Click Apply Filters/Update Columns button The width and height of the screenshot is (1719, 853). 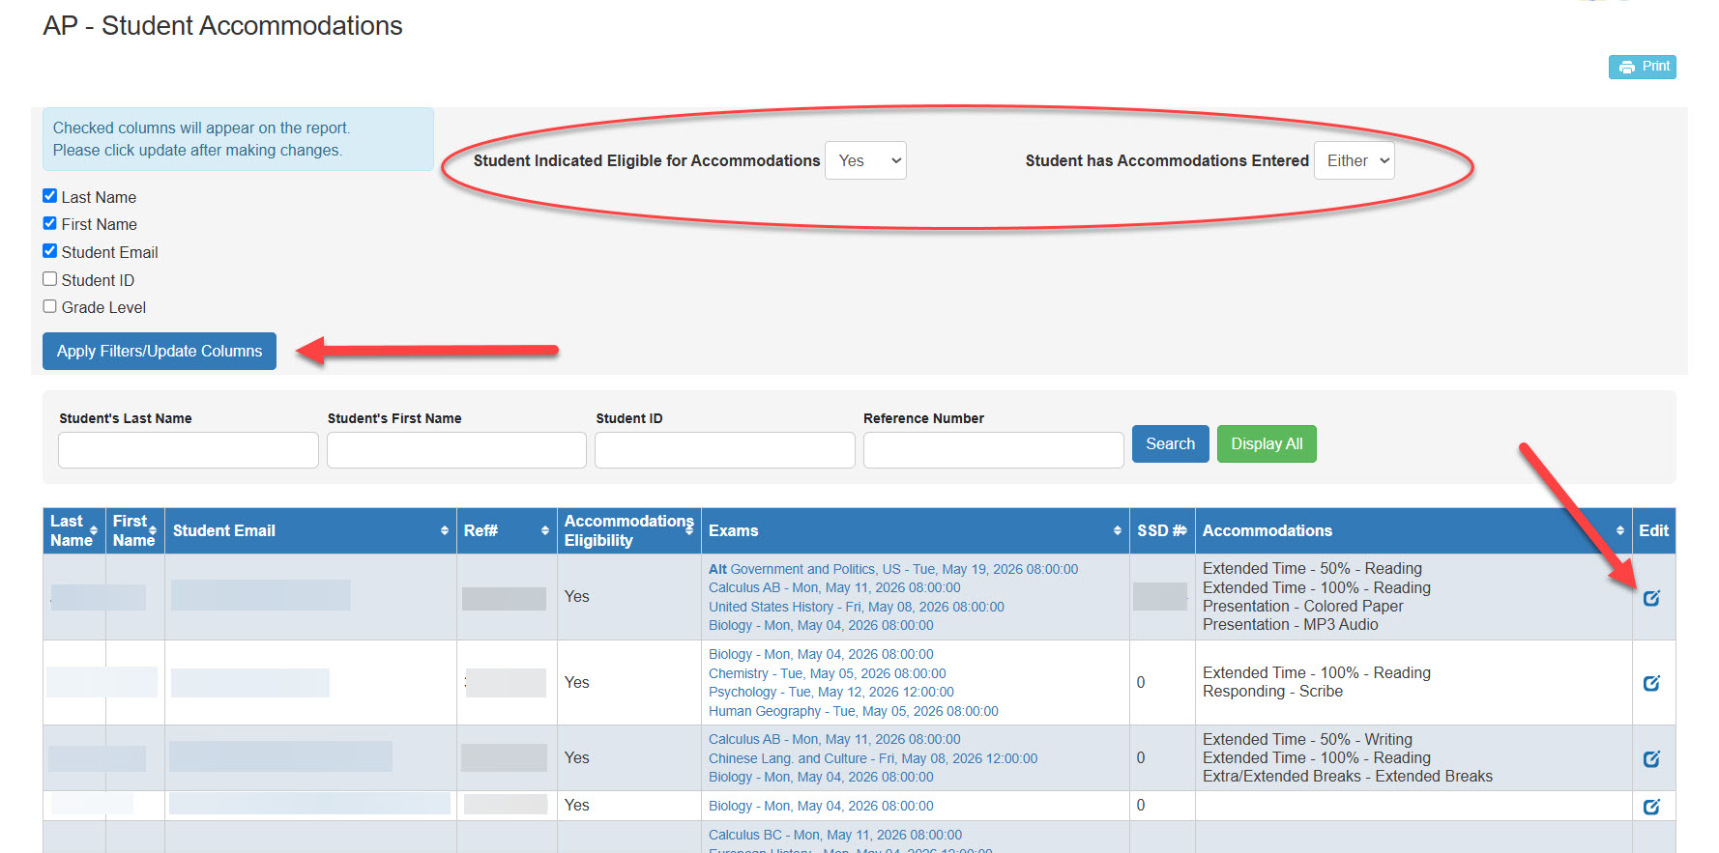tap(160, 351)
